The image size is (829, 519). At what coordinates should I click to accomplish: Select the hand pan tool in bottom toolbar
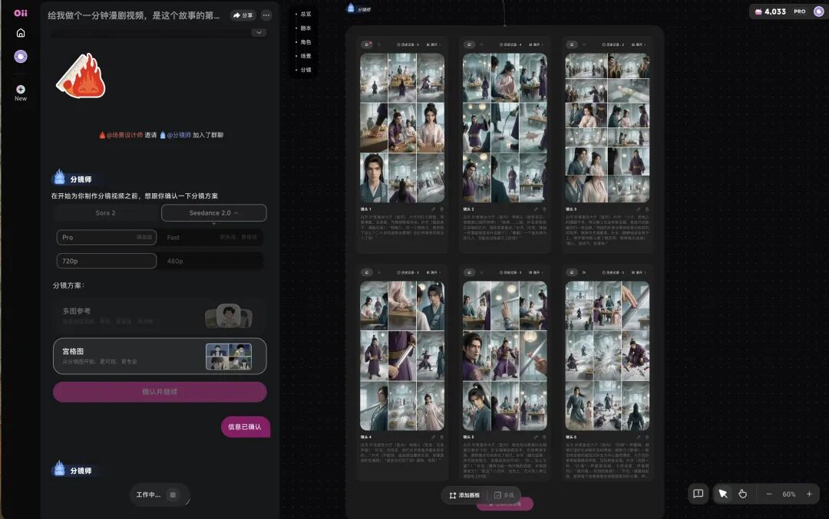pos(742,494)
